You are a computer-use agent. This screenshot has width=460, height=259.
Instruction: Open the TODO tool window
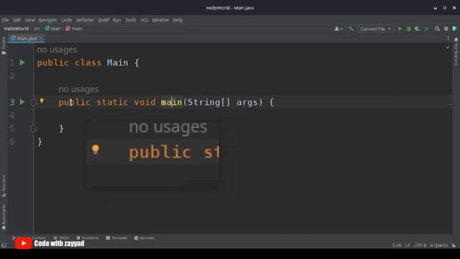tap(61, 238)
